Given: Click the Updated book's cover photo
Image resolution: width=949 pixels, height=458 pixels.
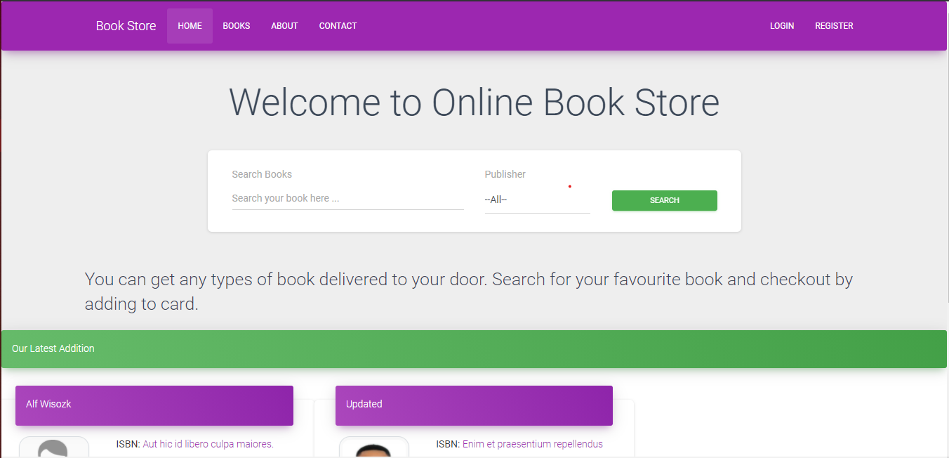Looking at the screenshot, I should click(x=373, y=450).
